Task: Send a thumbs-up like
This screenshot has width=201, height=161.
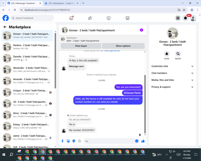Action: pos(143,141)
